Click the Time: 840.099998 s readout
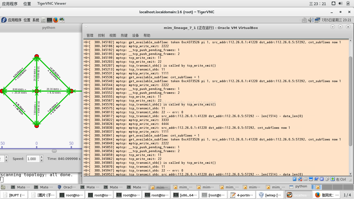Viewport: 354px width, 199px height. [64, 159]
